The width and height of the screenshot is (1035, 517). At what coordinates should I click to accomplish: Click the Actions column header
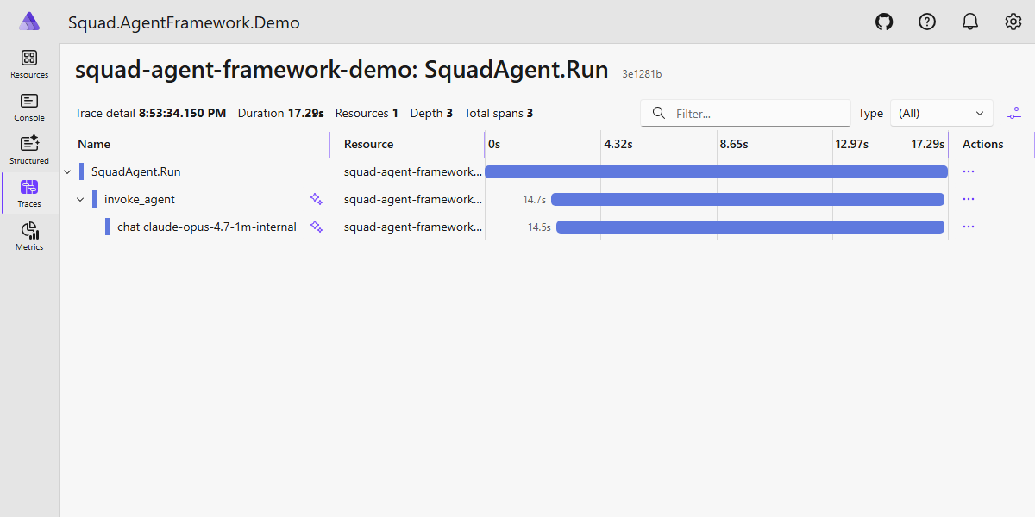tap(983, 144)
